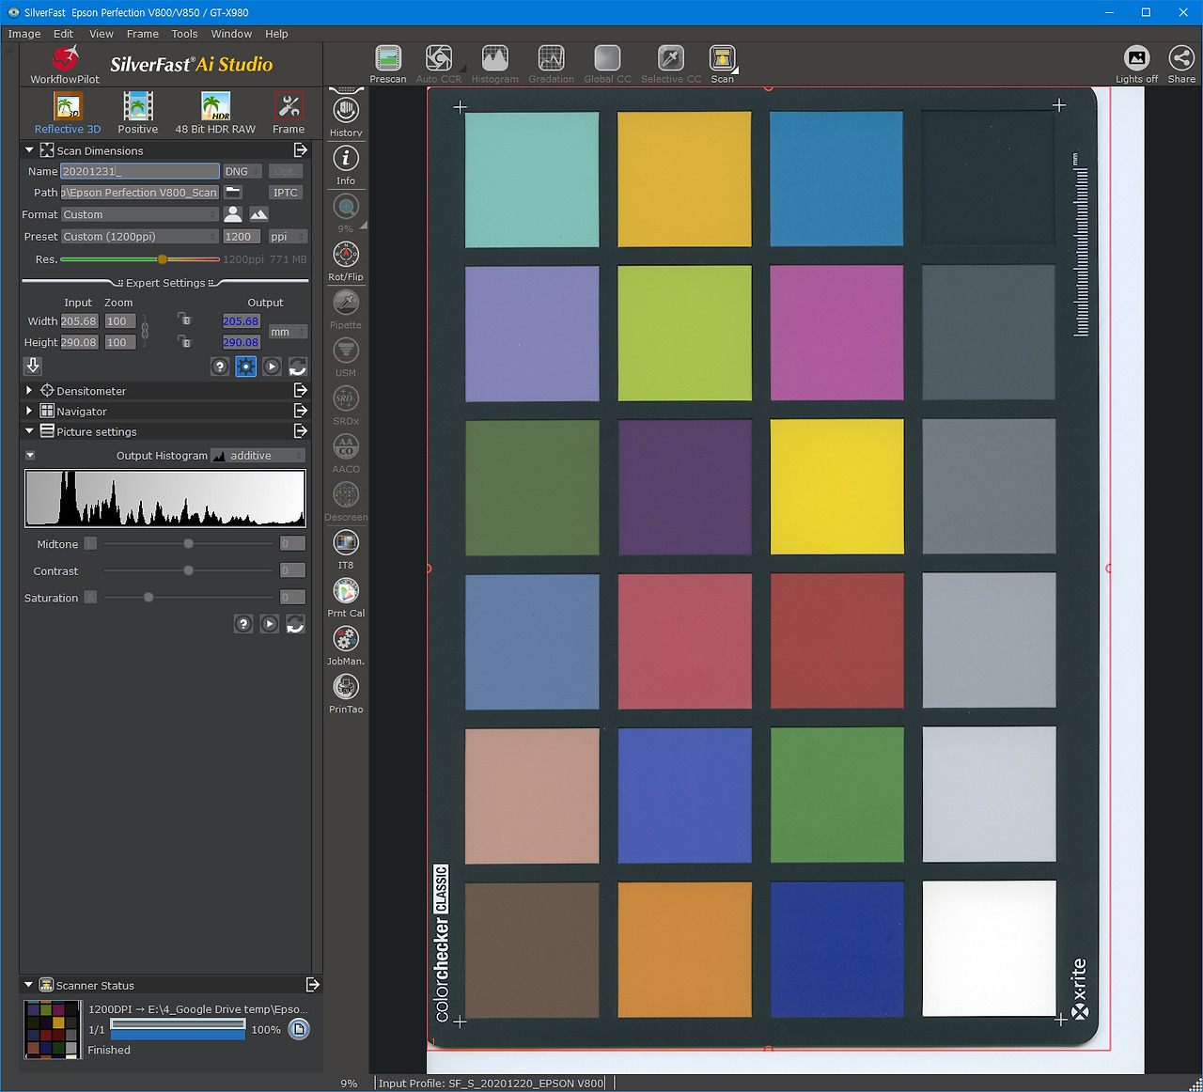The width and height of the screenshot is (1203, 1092).
Task: Open the Image menu
Action: pos(24,34)
